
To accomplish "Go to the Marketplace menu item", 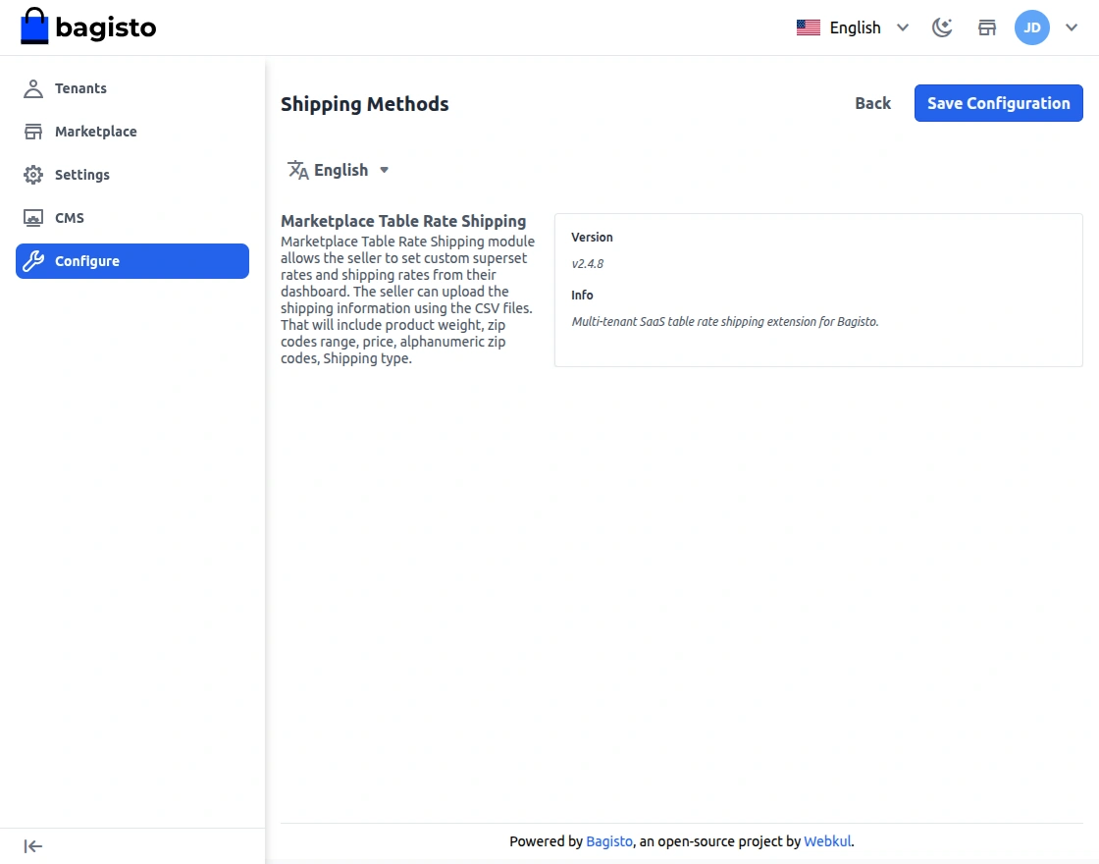I will tap(132, 132).
